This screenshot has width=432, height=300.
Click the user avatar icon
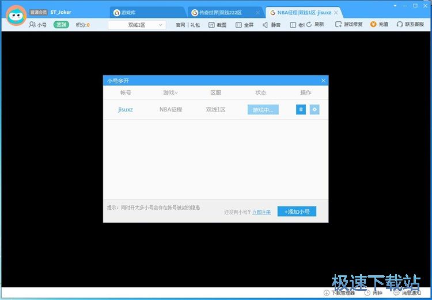16,16
